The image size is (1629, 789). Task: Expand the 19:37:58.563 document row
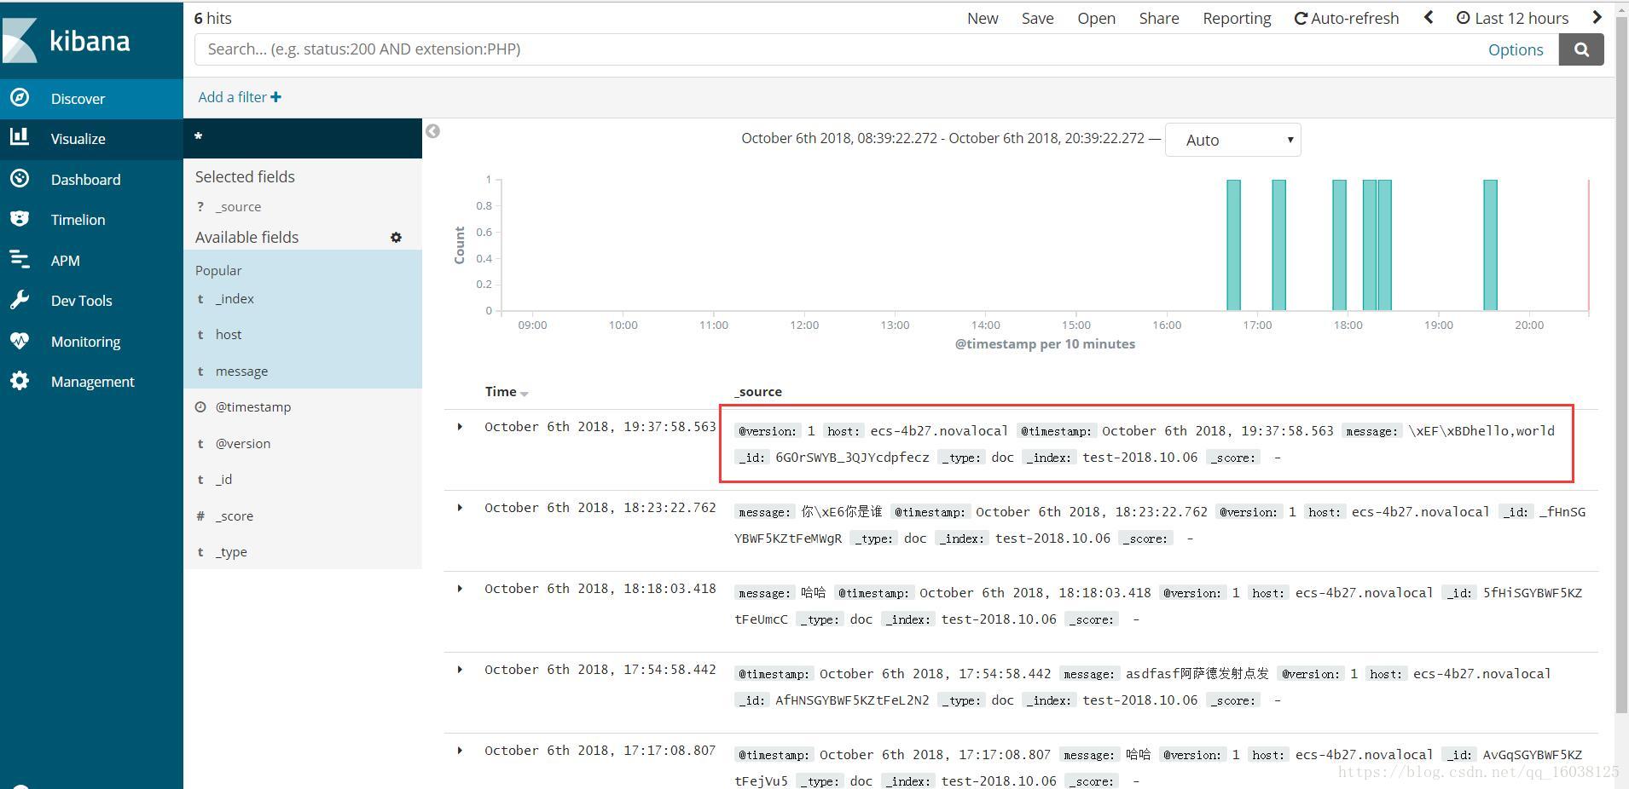tap(460, 427)
